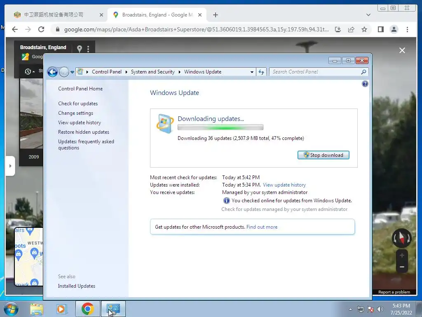The width and height of the screenshot is (422, 317).
Task: Open Street View more options menu
Action: pyautogui.click(x=88, y=49)
